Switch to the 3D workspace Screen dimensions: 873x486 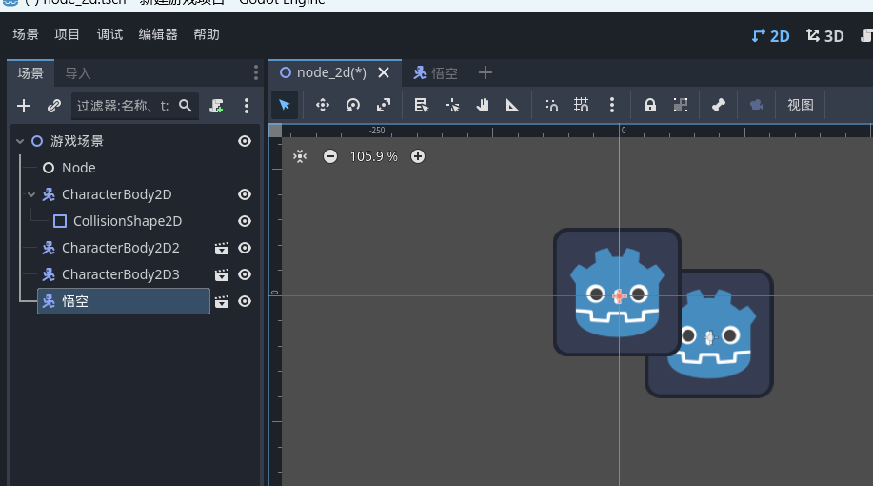(x=825, y=36)
